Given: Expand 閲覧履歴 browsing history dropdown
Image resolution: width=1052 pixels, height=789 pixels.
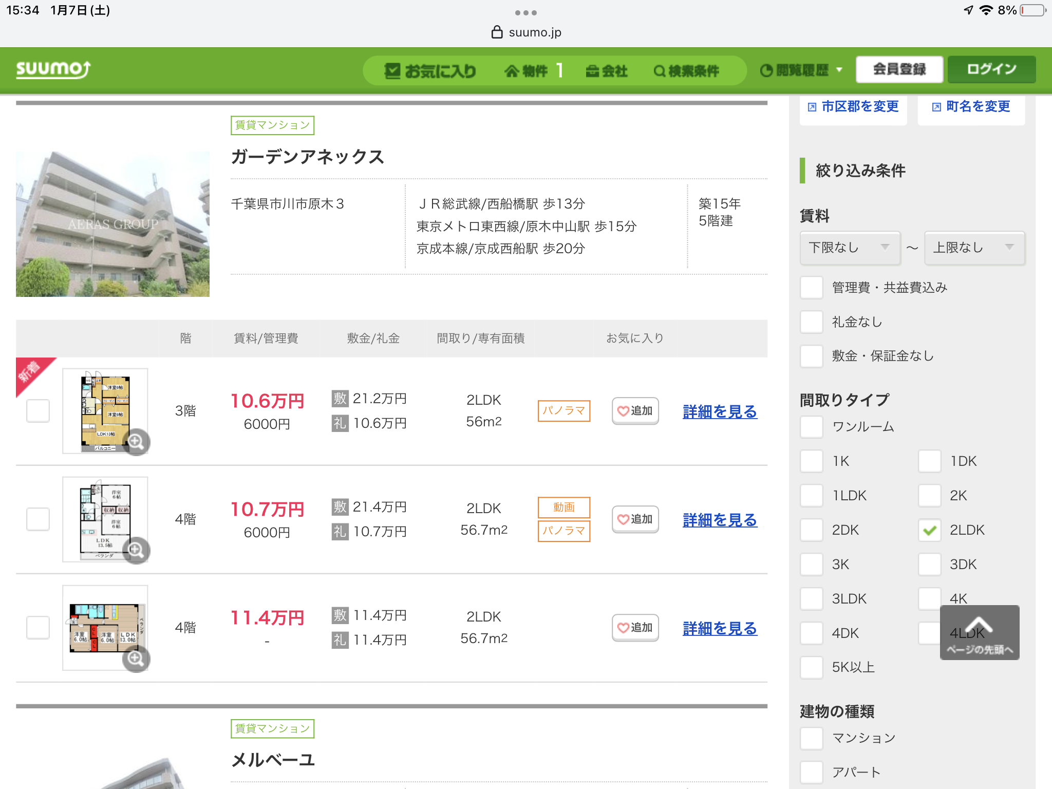Looking at the screenshot, I should (x=801, y=70).
